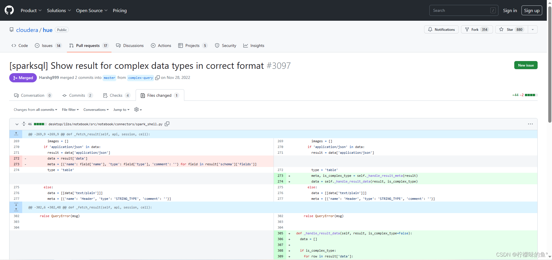
Task: Select removed line 272 number
Action: pos(16,158)
